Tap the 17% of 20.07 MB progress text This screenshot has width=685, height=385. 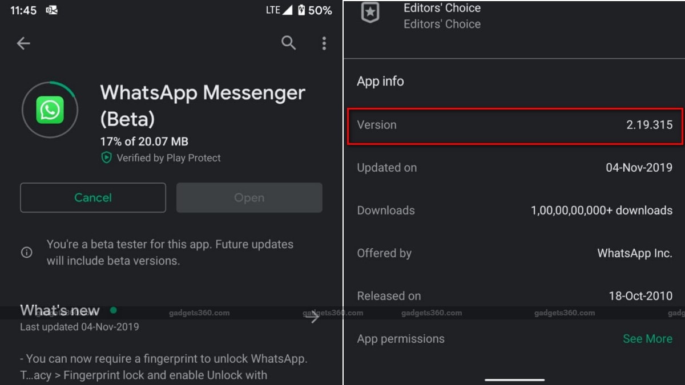144,141
